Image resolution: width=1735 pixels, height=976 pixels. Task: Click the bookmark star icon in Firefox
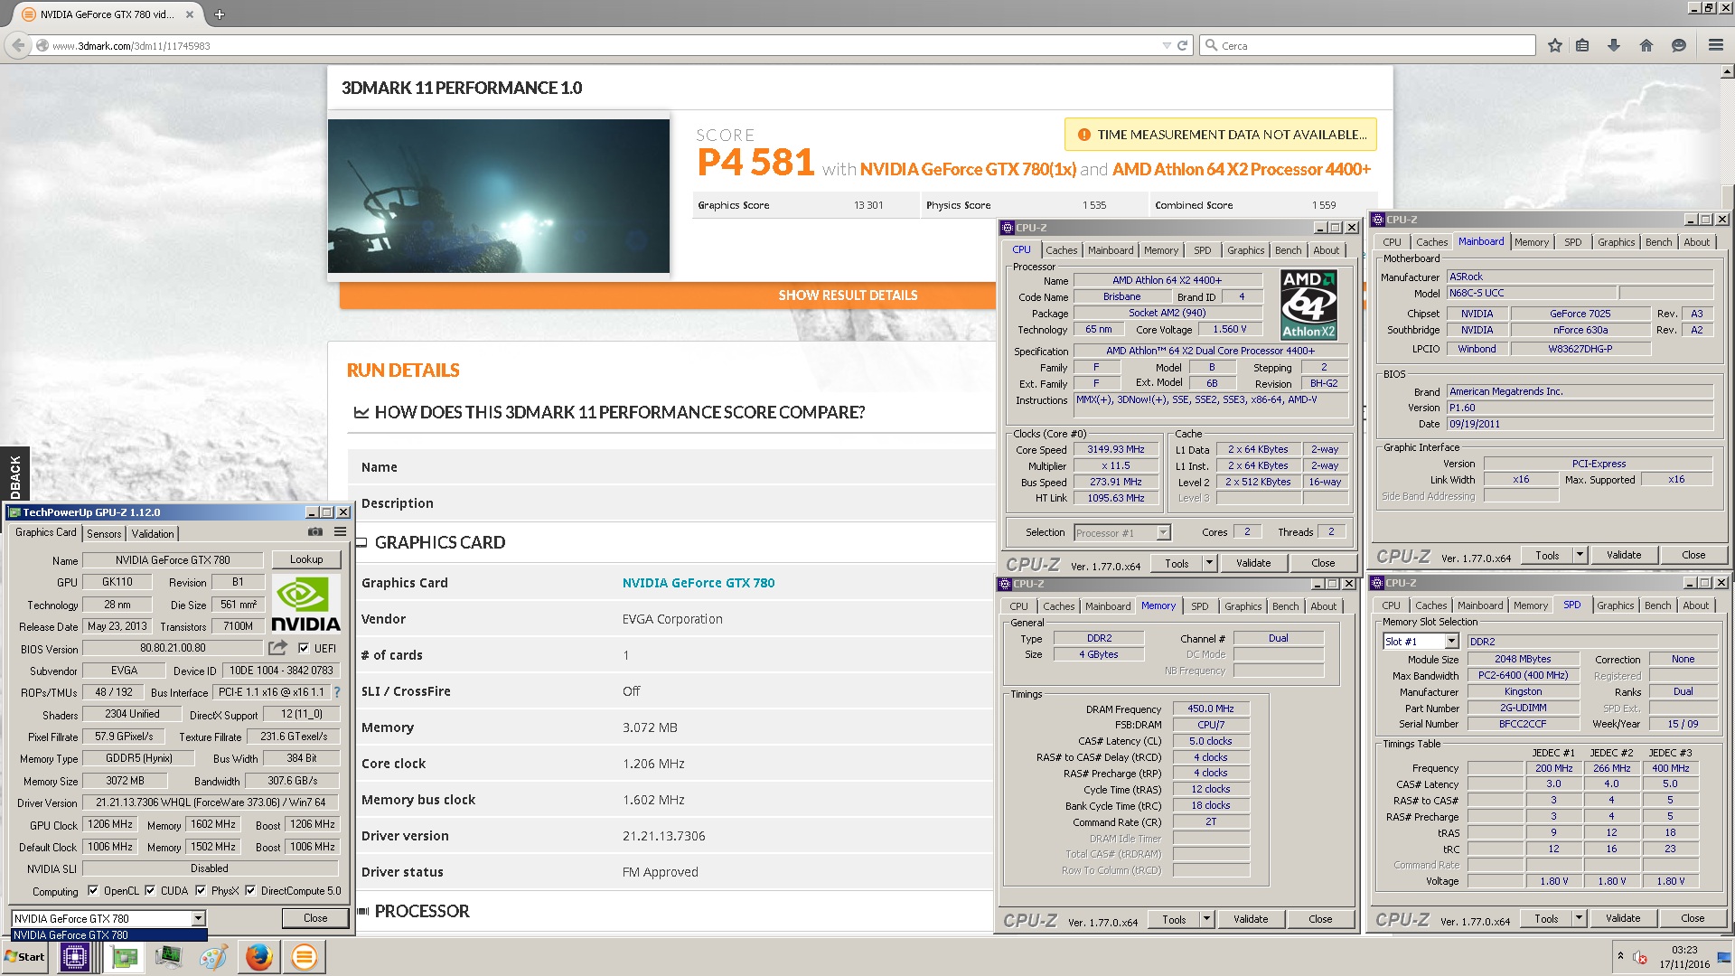[x=1554, y=45]
